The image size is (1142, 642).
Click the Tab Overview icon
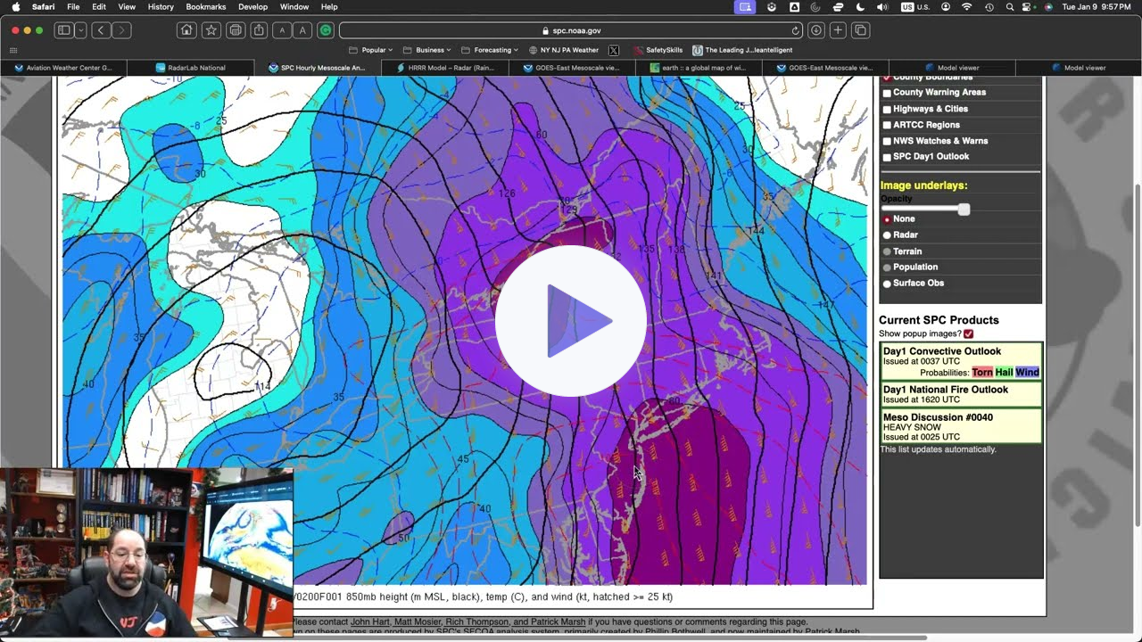[x=858, y=29]
